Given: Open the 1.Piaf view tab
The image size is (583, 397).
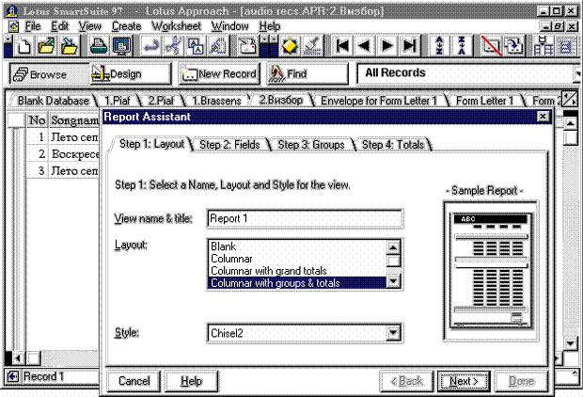Looking at the screenshot, I should pyautogui.click(x=118, y=101).
